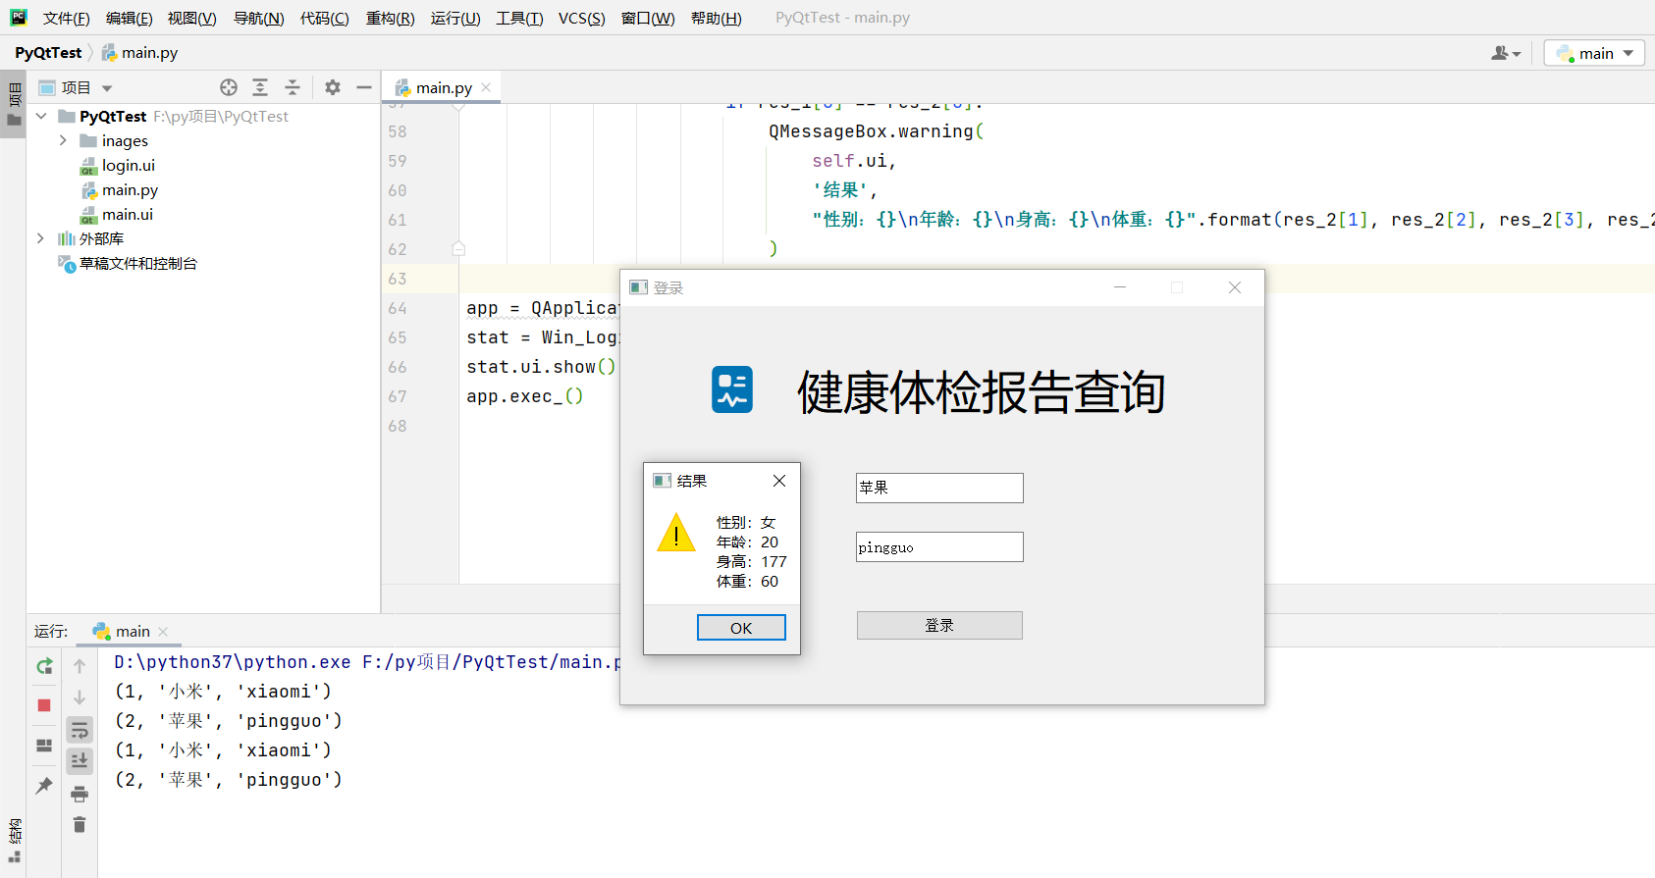Open the Window menu
Screen dimensions: 1655x878
pos(648,18)
